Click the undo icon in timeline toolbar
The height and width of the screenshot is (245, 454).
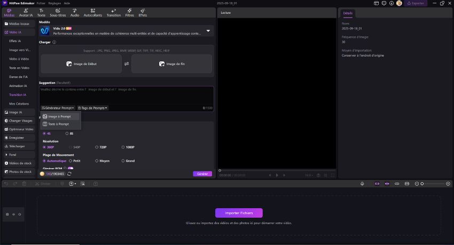(x=6, y=184)
